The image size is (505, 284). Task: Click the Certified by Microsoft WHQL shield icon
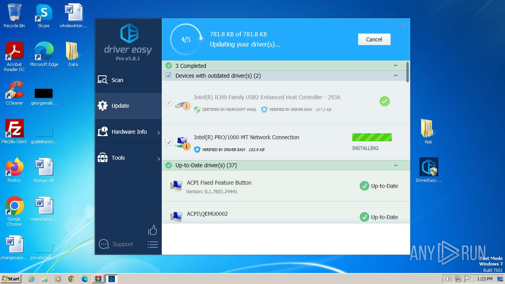click(197, 110)
